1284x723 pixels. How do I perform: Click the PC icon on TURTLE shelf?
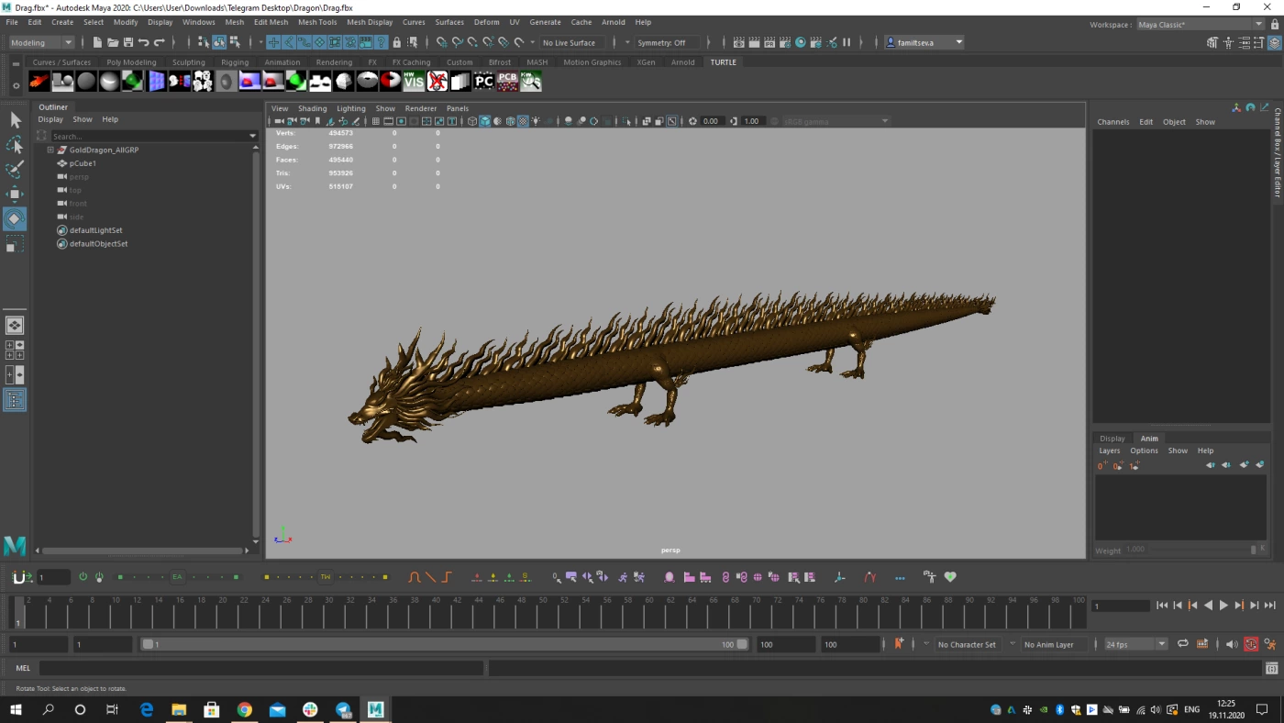point(483,82)
